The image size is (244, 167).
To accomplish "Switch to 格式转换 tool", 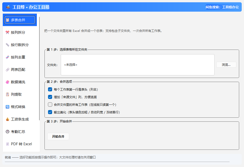I will (x=20, y=107).
